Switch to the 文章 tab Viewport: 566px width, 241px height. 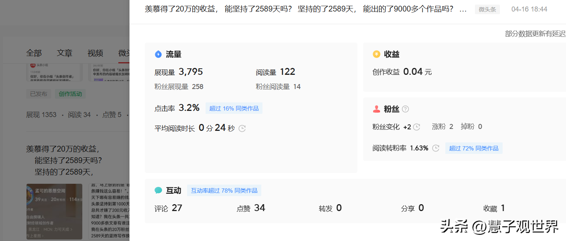[x=64, y=53]
